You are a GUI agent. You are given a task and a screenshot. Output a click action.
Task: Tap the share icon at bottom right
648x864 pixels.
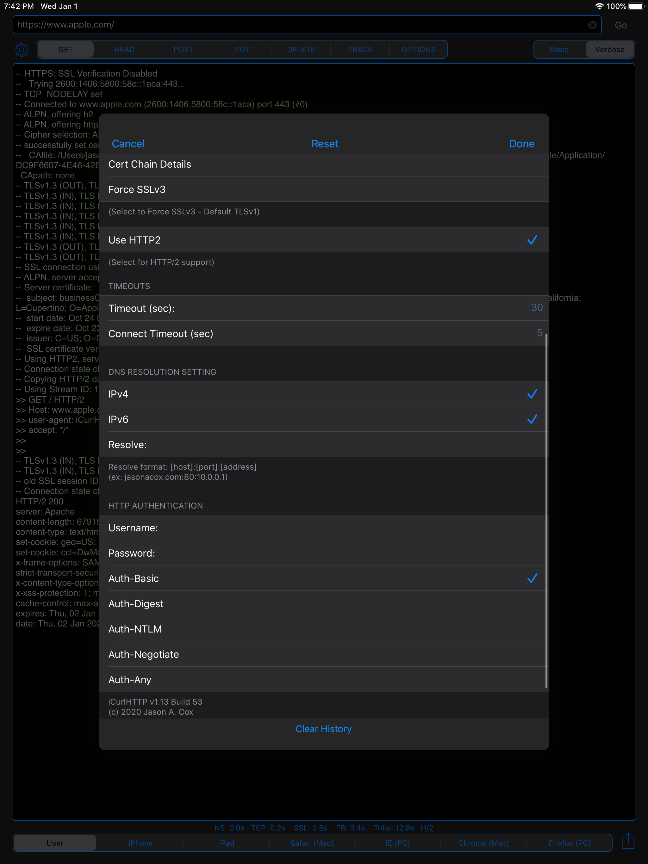[x=628, y=841]
